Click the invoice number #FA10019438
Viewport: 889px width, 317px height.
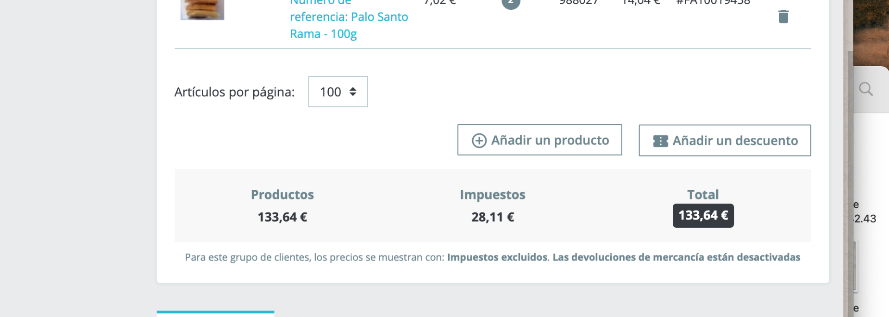[x=713, y=2]
